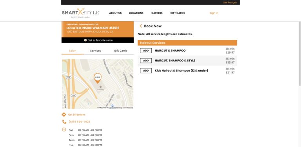Viewport: 301px width, 147px height.
Task: Open the Careers page
Action: tap(157, 13)
